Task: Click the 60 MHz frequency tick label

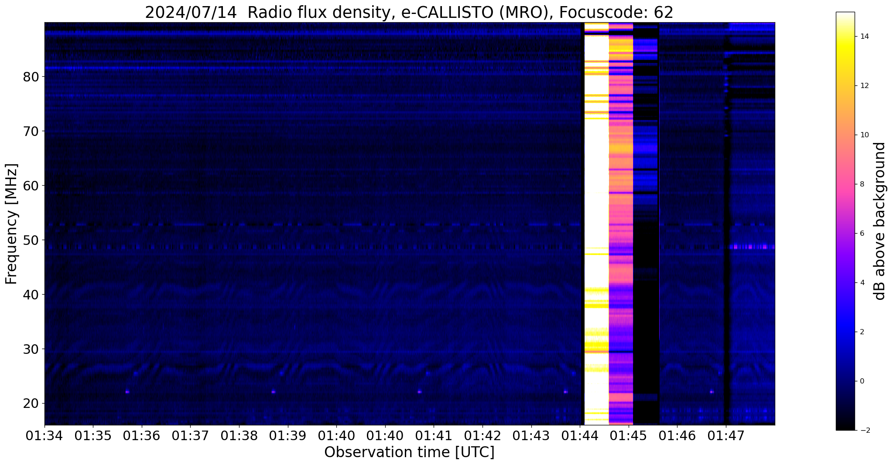Action: (x=31, y=186)
